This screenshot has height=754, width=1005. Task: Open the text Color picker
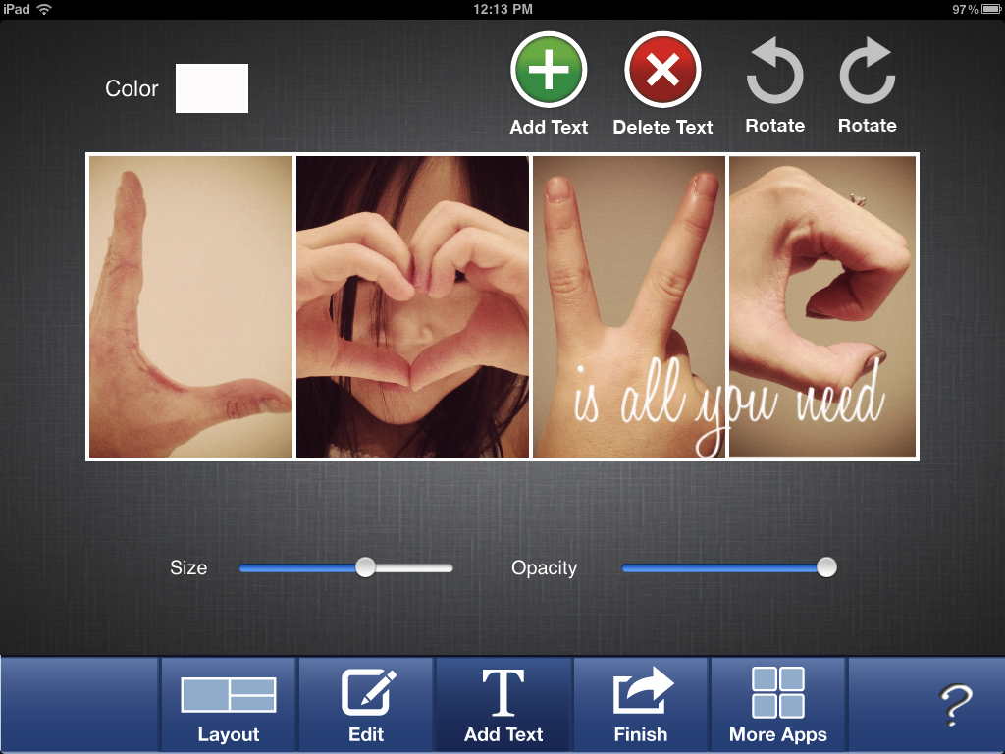coord(211,87)
